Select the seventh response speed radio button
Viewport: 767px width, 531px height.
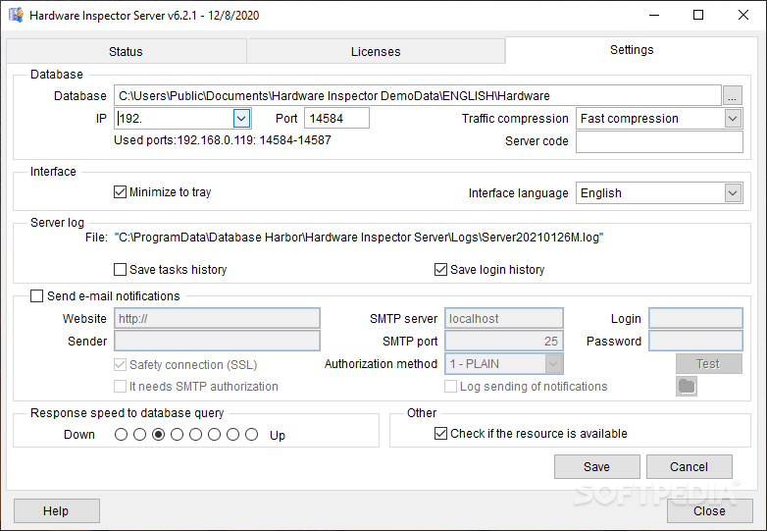pos(232,435)
